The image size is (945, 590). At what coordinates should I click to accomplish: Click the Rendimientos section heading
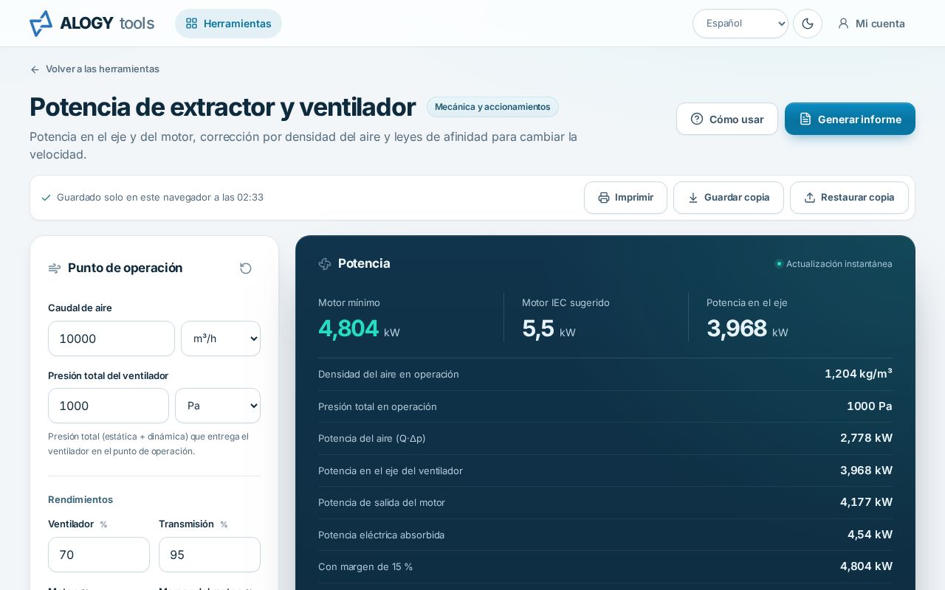(x=80, y=499)
